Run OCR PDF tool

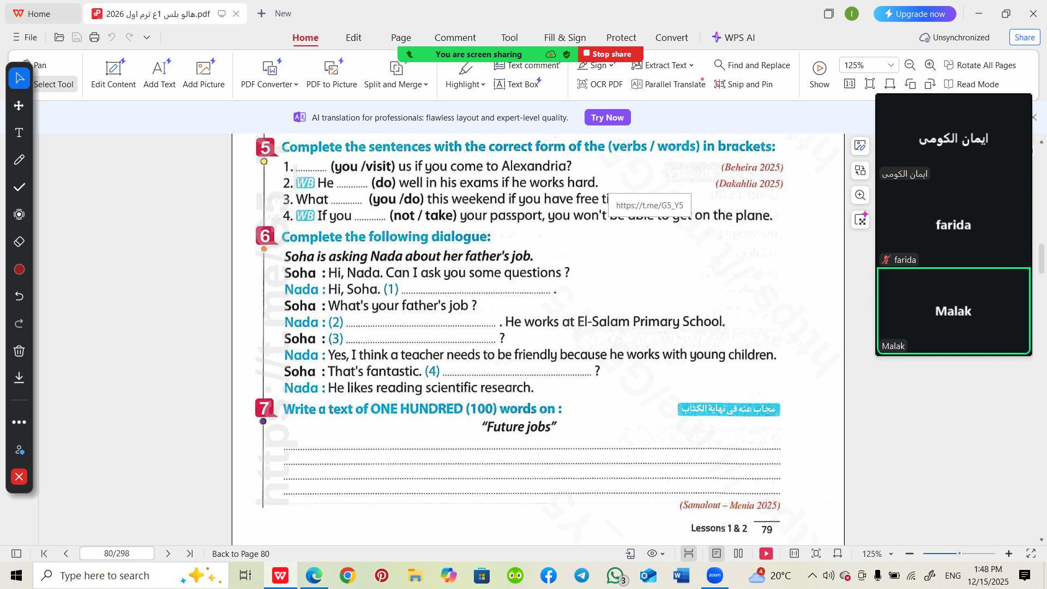(600, 84)
